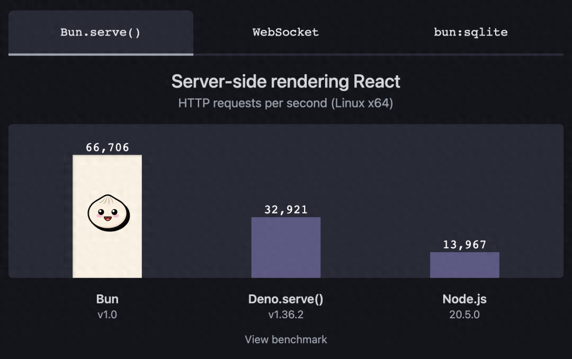Click the Server-side rendering React heading
Screen dimensions: 572x359
click(285, 82)
